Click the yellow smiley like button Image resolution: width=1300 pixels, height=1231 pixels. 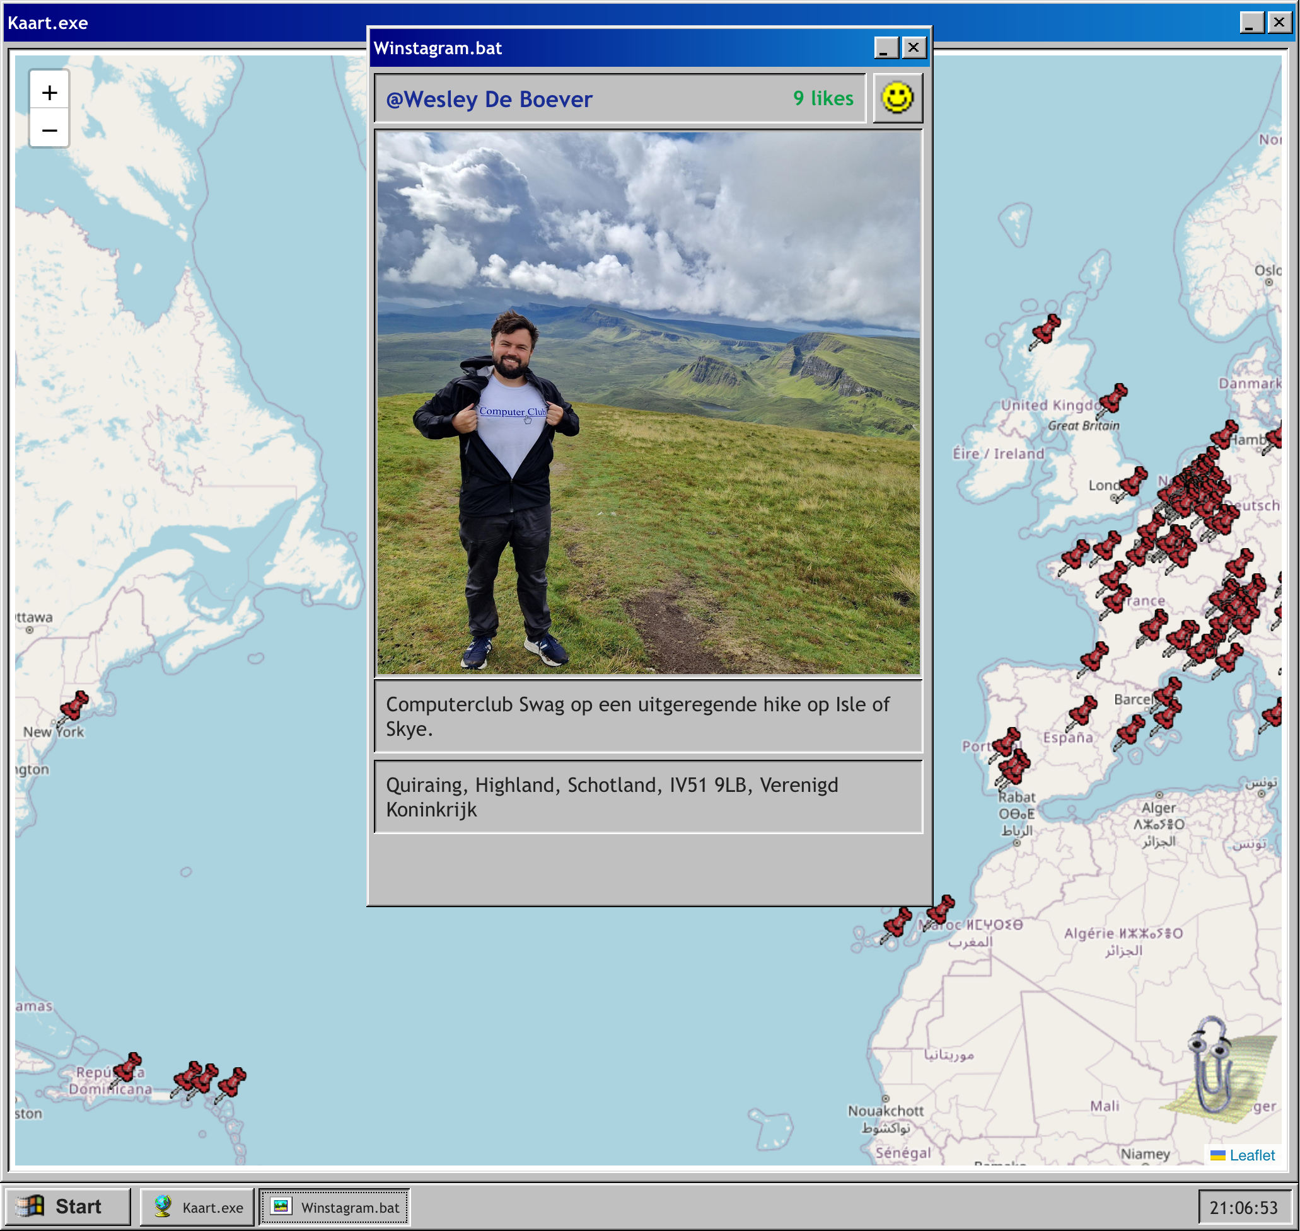pyautogui.click(x=897, y=98)
